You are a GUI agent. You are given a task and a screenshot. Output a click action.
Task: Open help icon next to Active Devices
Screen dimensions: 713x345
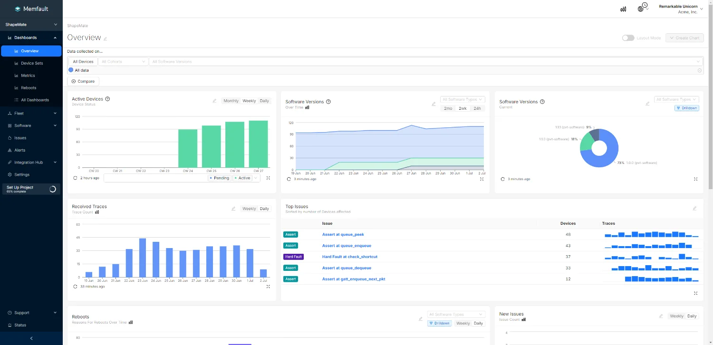pos(107,99)
